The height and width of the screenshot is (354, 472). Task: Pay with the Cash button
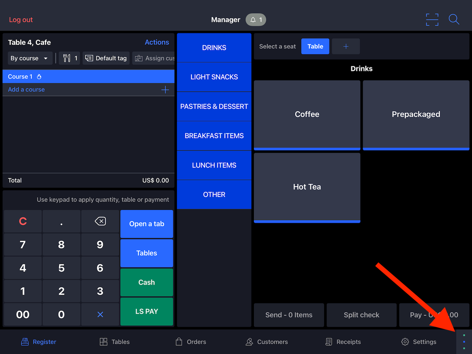click(x=147, y=283)
